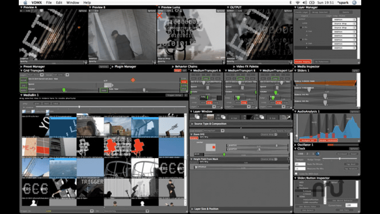
Task: Click the Nudge Tempo slider in Clock
Action: (339, 159)
